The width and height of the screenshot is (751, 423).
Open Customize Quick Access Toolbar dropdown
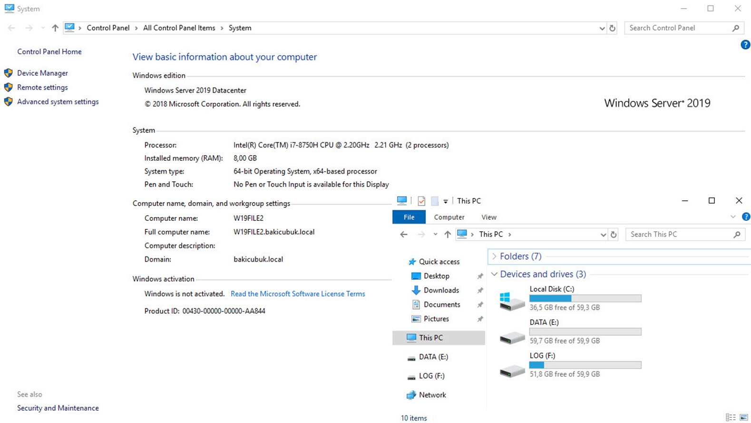click(445, 201)
